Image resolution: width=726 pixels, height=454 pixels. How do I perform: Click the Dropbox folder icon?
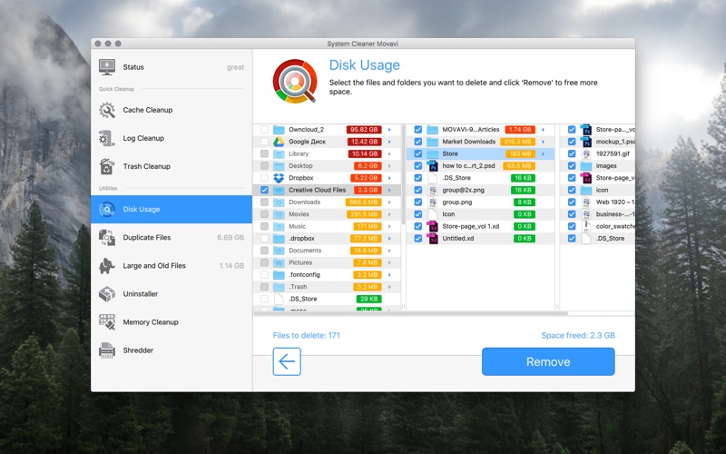click(x=279, y=178)
